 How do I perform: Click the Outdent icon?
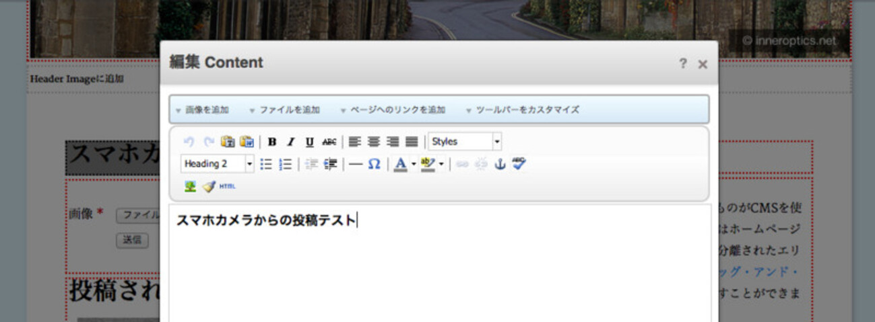click(311, 164)
